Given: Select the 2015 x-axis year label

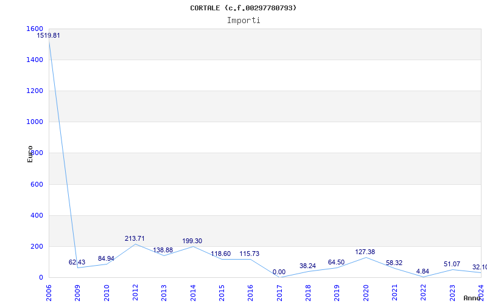Looking at the screenshot, I should 222,293.
